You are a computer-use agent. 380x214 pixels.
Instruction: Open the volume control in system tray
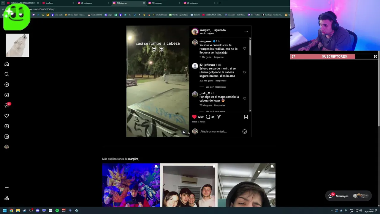pos(361,210)
